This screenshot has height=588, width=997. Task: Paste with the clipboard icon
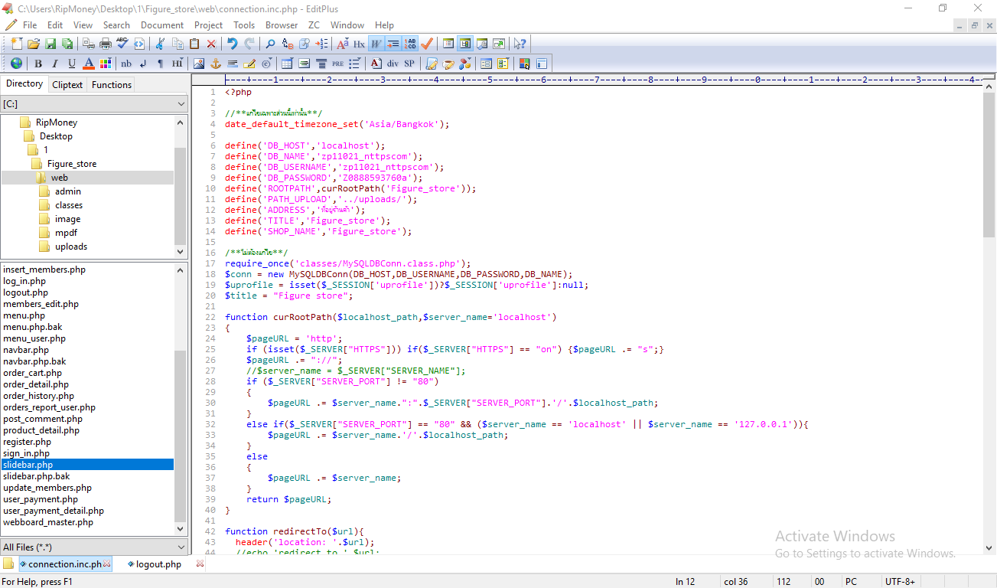pyautogui.click(x=194, y=44)
